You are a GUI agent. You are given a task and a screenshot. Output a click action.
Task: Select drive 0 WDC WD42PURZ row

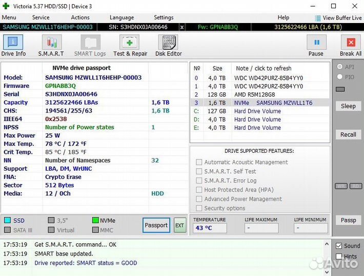(x=260, y=78)
